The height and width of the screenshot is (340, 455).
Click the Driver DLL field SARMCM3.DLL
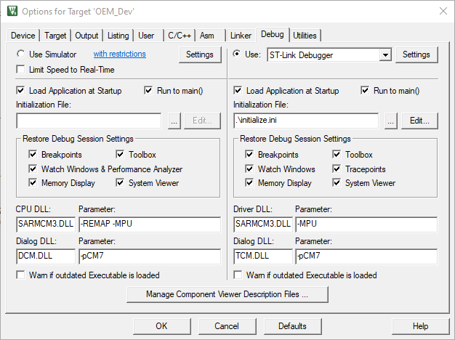coord(263,224)
